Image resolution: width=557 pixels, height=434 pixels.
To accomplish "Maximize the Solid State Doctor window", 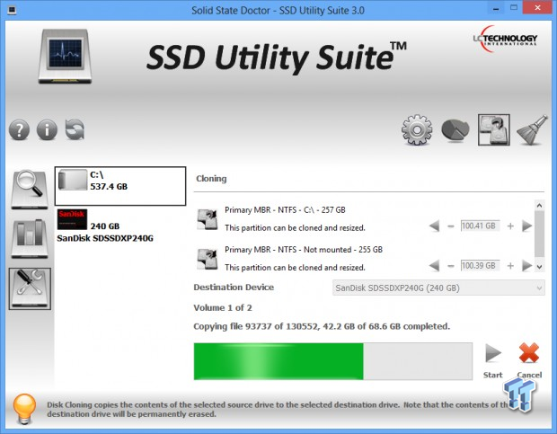I will [x=514, y=8].
